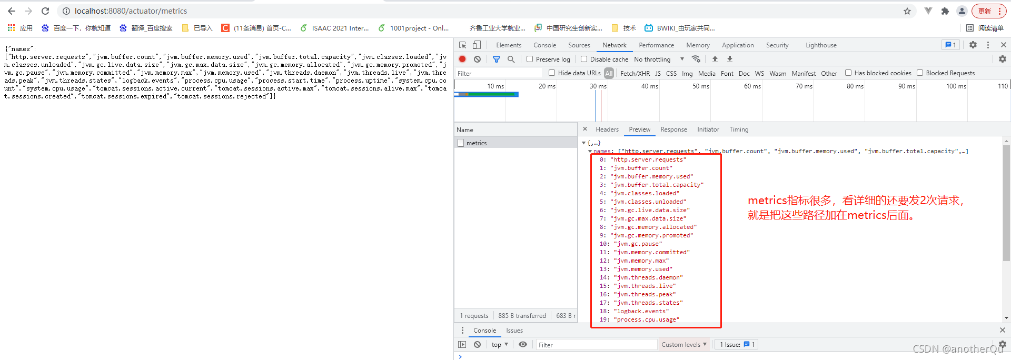Stop recording network log with red dot
This screenshot has height=360, width=1011.
(x=462, y=59)
